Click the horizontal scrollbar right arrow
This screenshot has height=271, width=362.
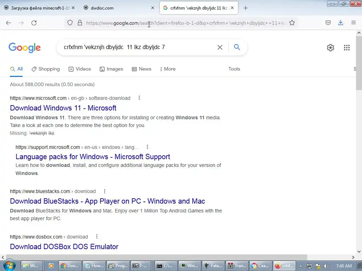click(x=353, y=257)
